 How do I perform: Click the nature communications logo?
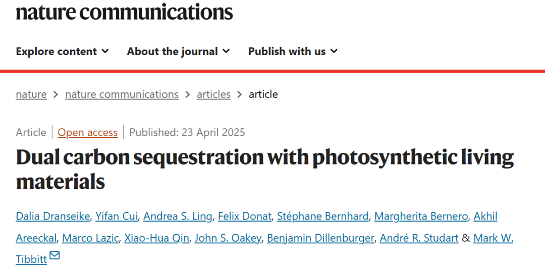[124, 11]
